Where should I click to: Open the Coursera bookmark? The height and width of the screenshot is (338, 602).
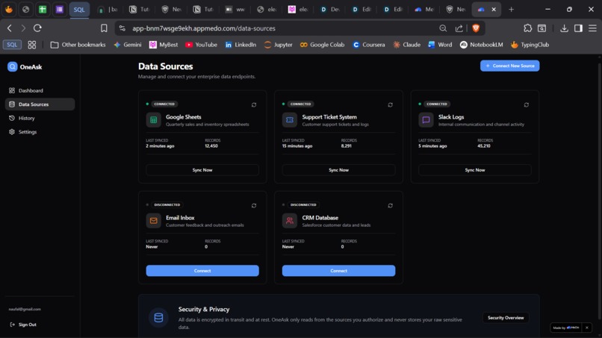tap(368, 45)
